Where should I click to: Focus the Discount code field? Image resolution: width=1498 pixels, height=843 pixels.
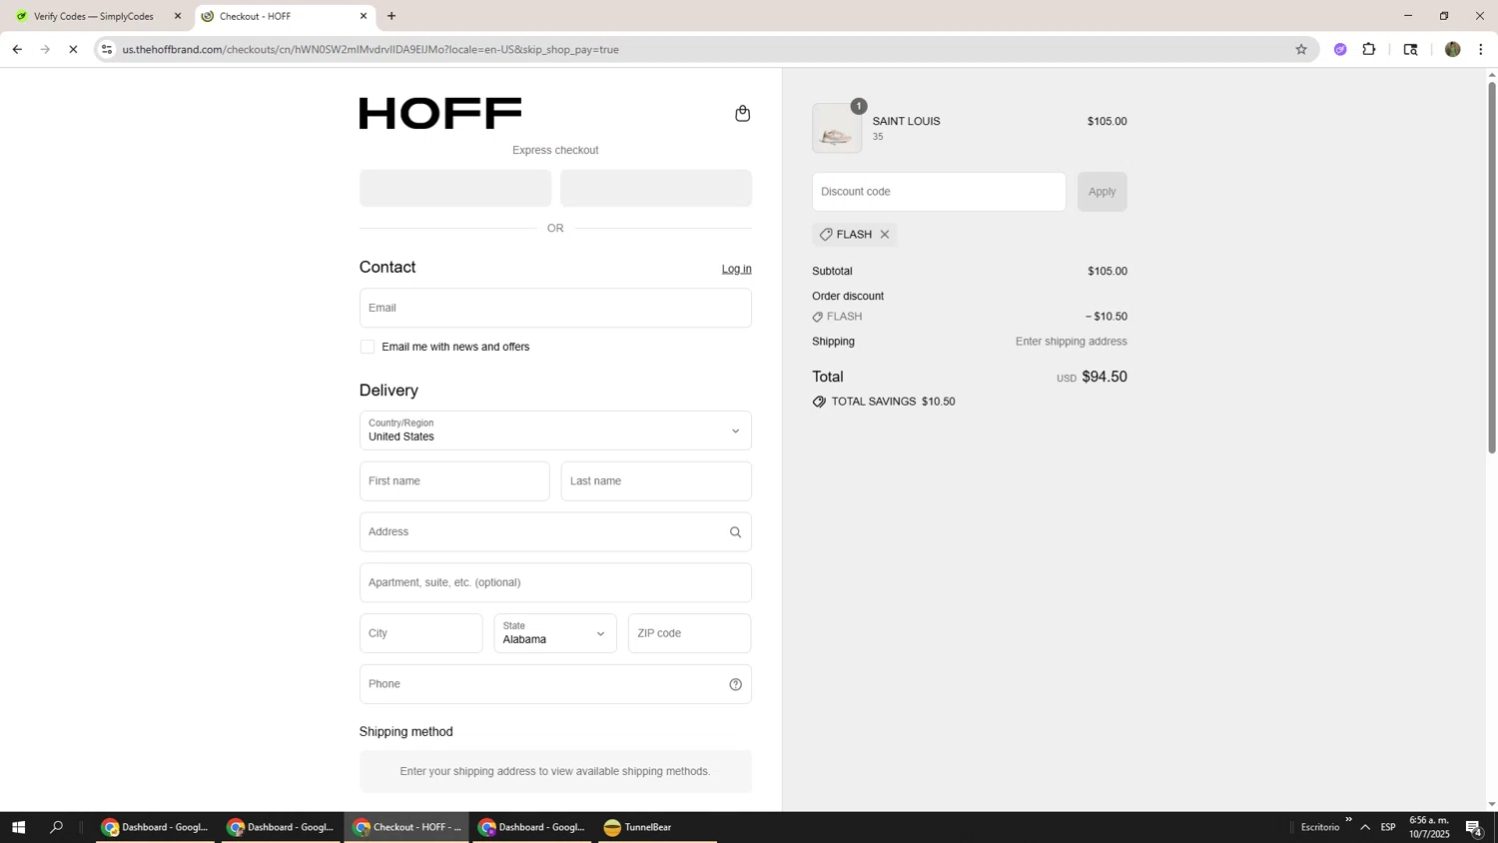(x=939, y=192)
